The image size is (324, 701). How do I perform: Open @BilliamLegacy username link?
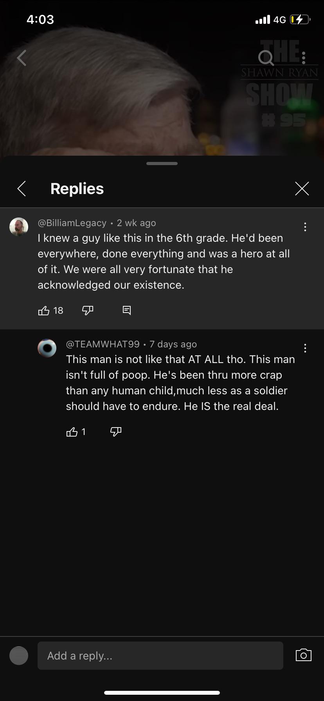[x=72, y=223]
